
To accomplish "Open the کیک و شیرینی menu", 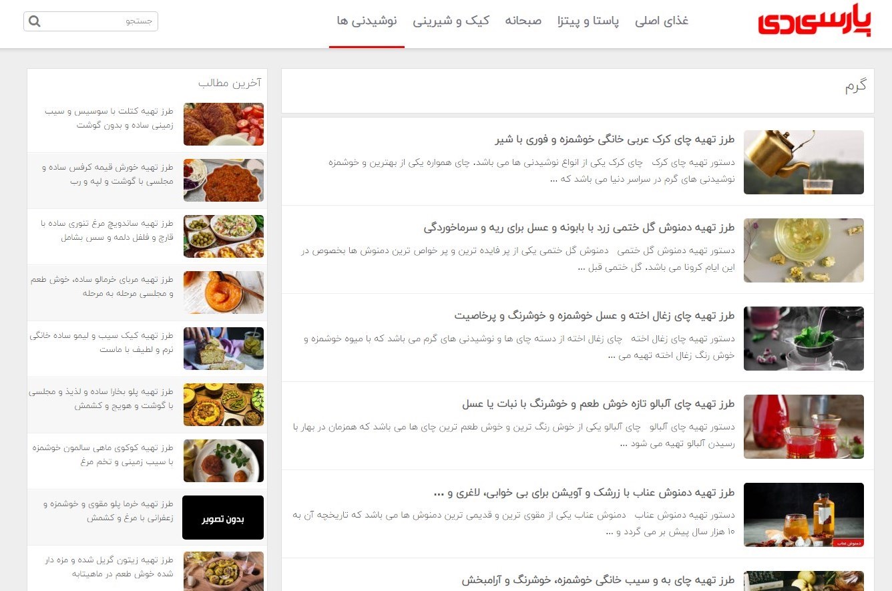I will tap(451, 21).
